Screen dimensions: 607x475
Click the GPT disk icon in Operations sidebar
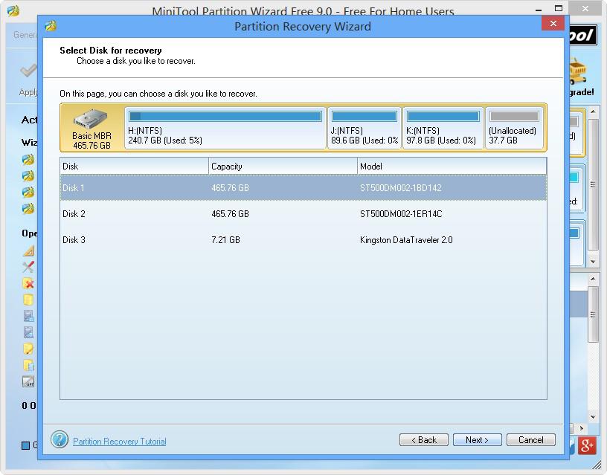tap(28, 382)
